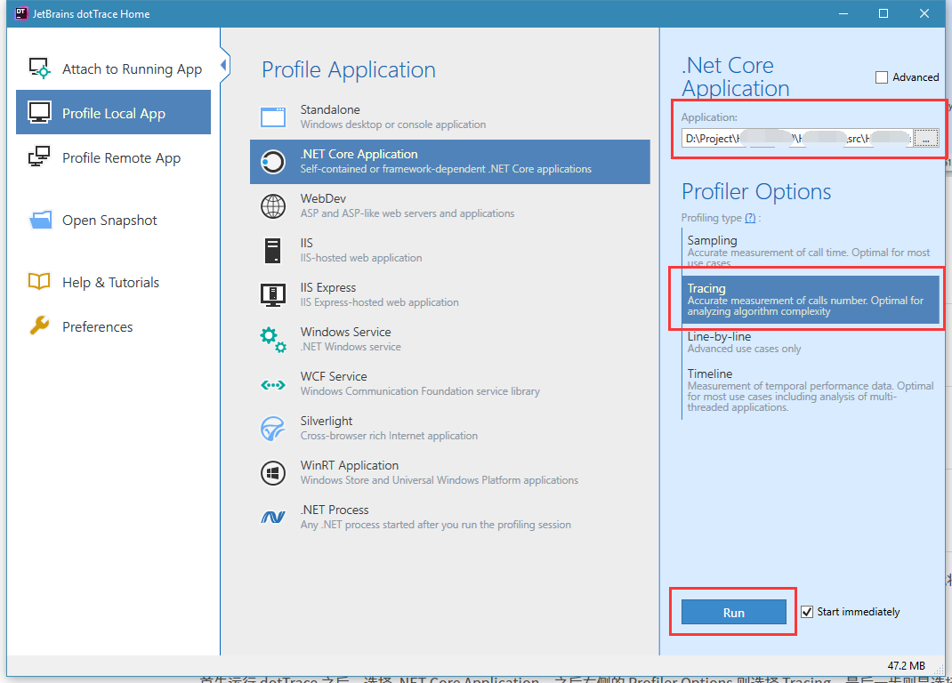Maximize the dotTrace Home window

883,13
